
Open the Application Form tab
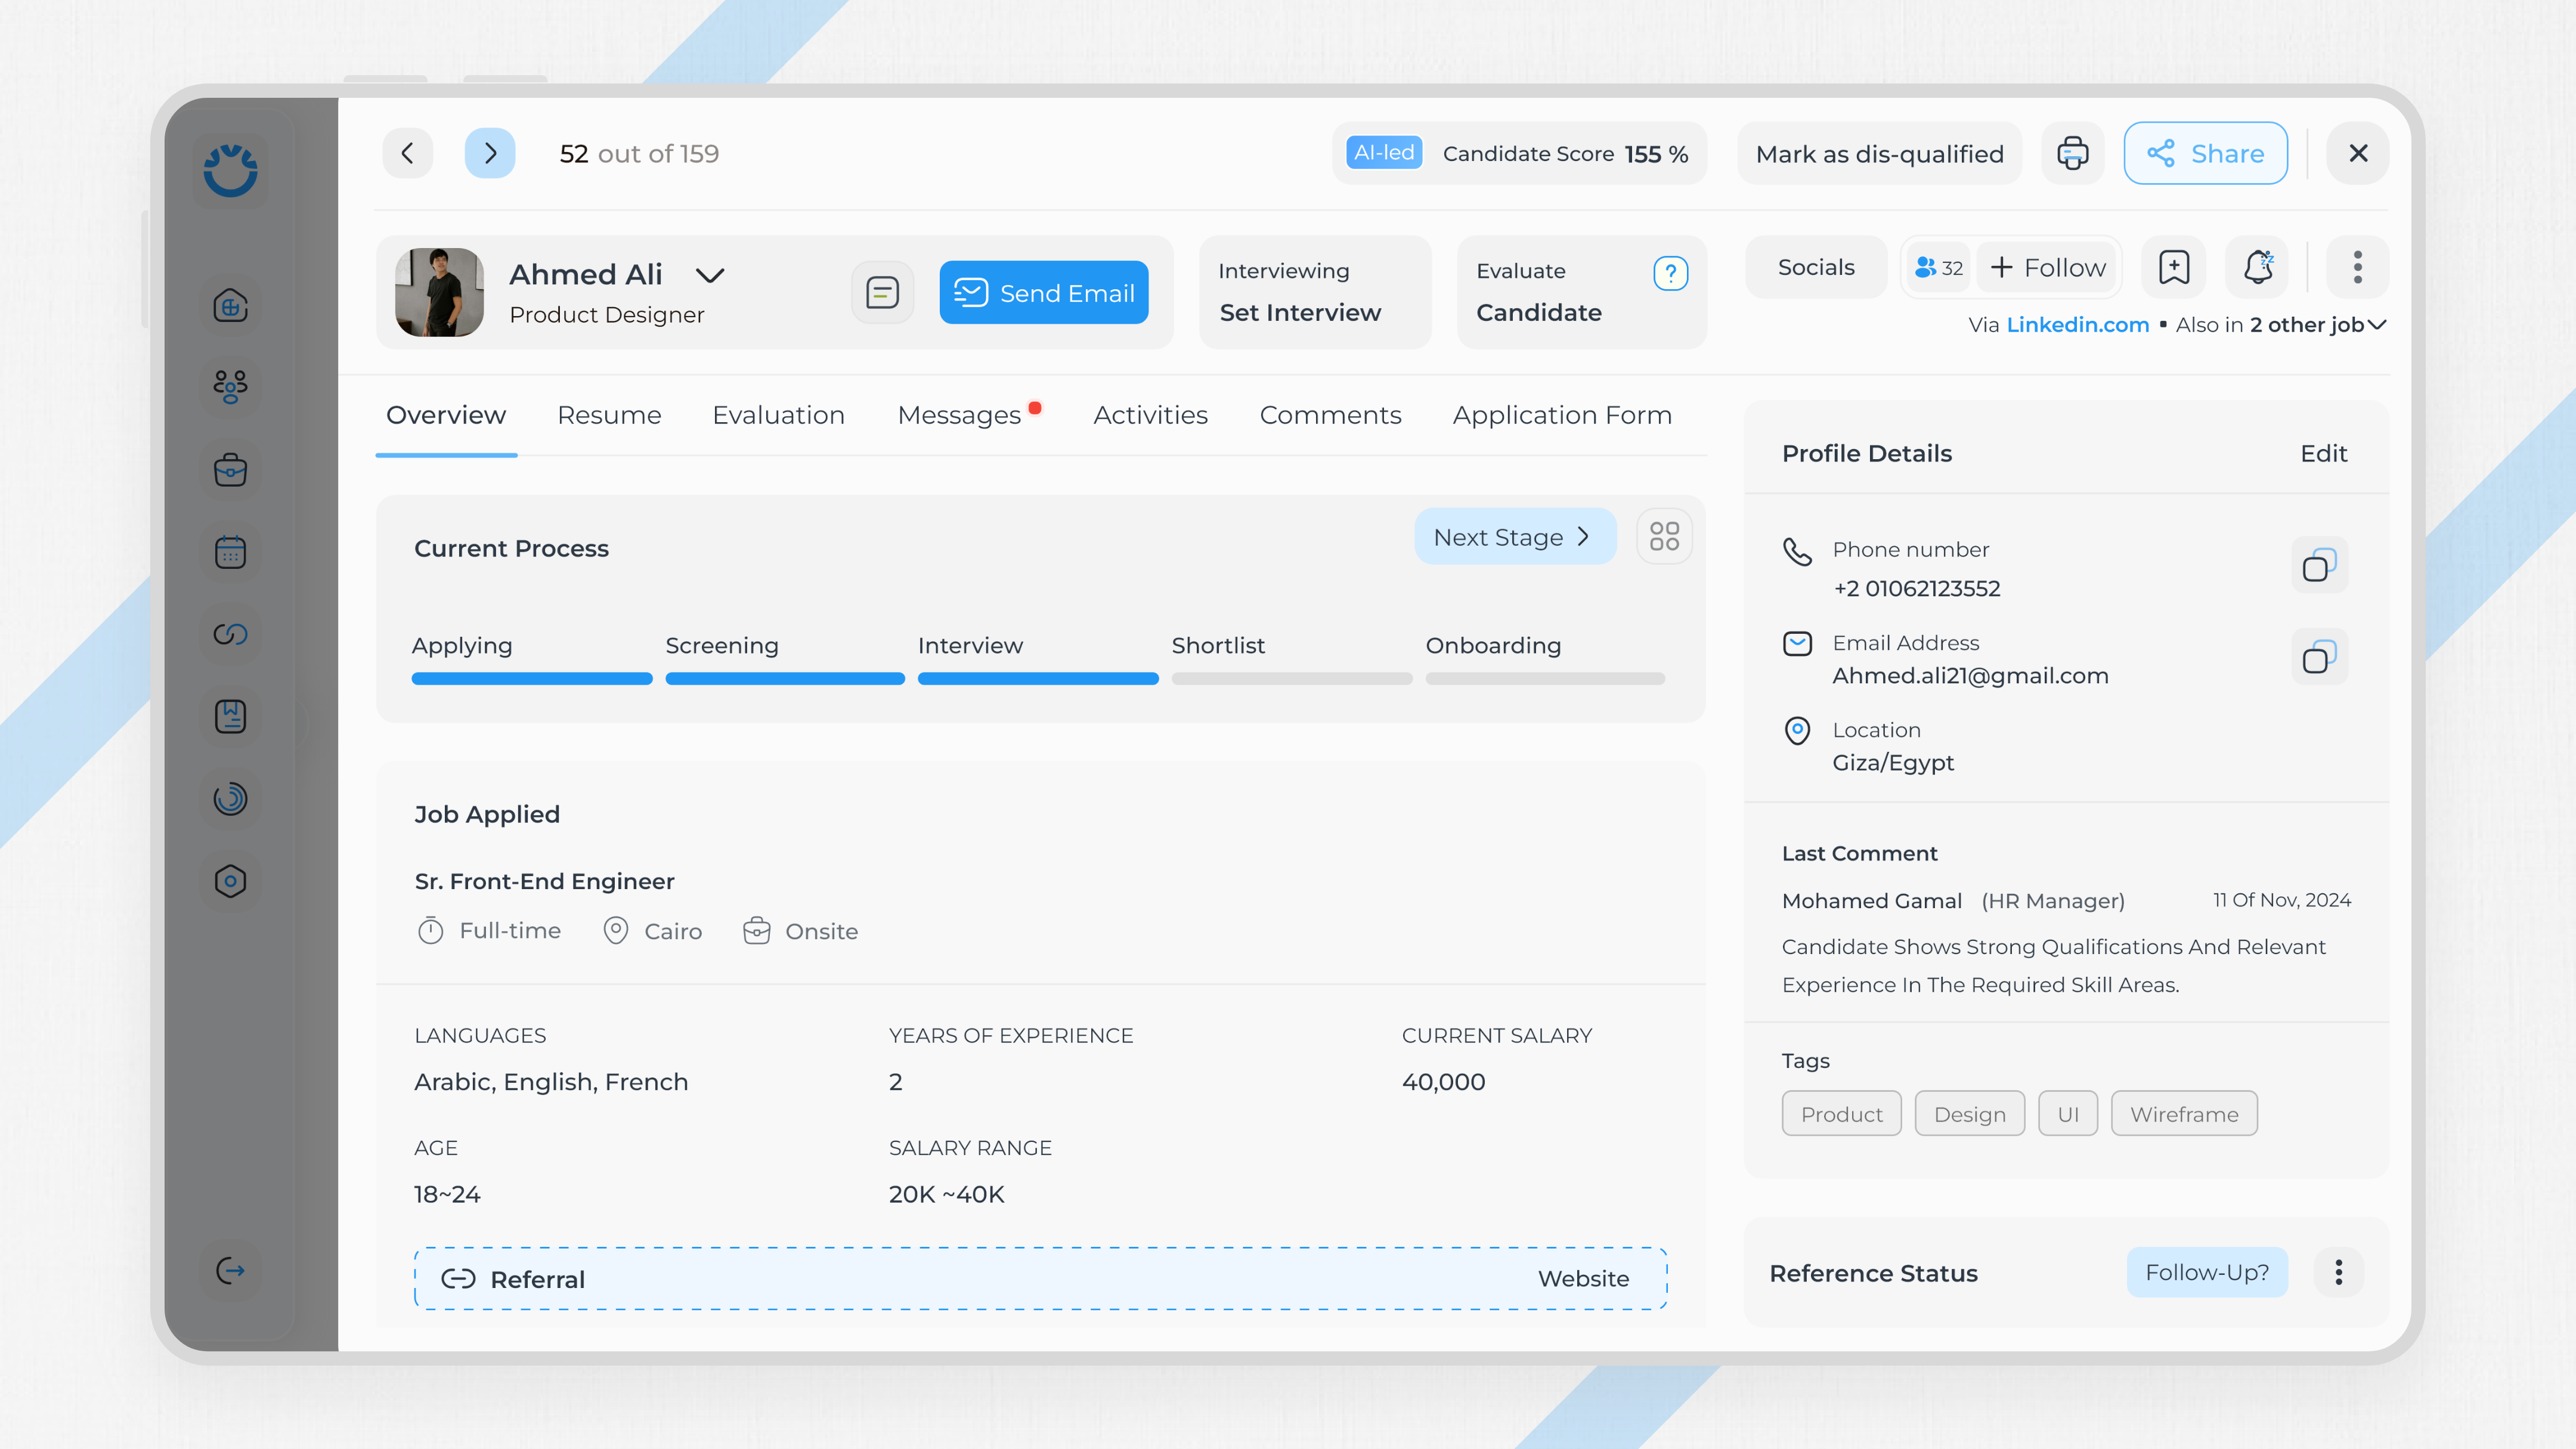pyautogui.click(x=1561, y=414)
